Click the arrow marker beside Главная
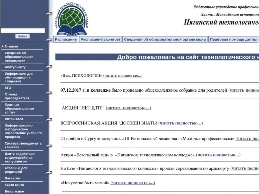The width and height of the screenshot is (259, 194). [x=3, y=46]
